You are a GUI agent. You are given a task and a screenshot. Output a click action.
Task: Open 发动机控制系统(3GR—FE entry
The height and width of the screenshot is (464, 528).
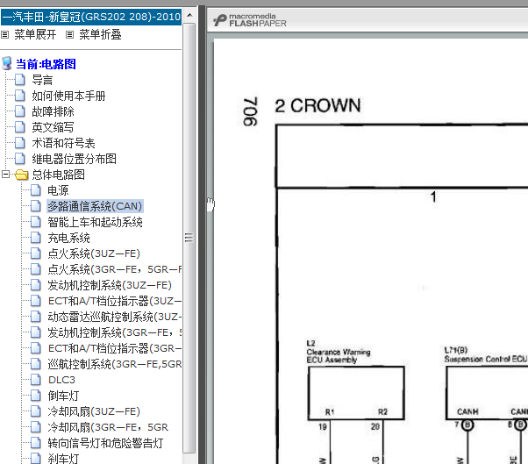pos(115,332)
